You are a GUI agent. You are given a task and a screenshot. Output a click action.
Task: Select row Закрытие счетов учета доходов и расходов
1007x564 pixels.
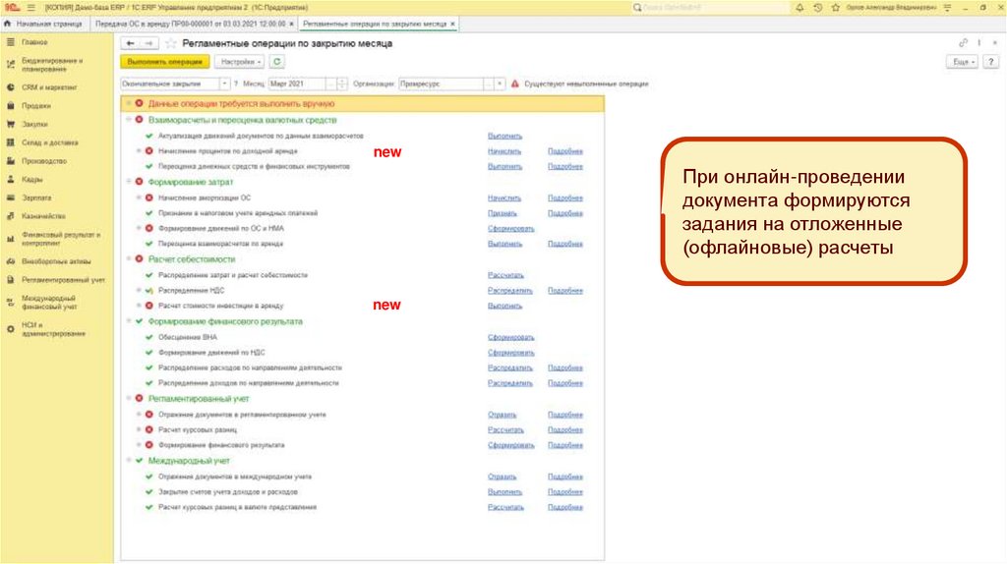363,492
